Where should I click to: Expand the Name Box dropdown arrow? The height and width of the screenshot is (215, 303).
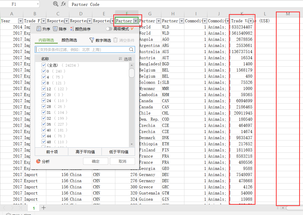pyautogui.click(x=38, y=4)
